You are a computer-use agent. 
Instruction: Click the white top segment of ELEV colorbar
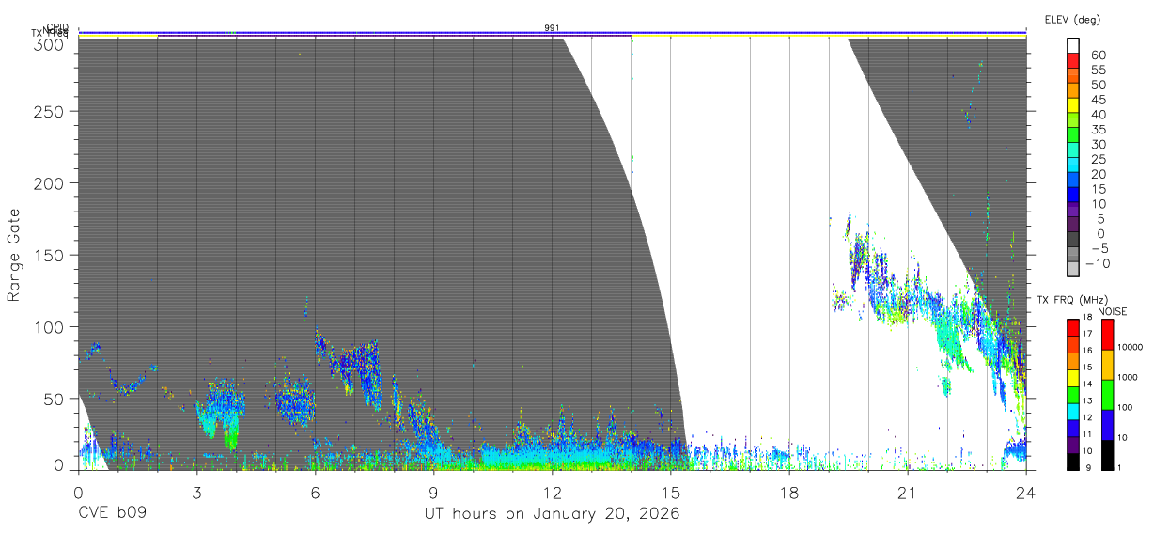(1073, 43)
